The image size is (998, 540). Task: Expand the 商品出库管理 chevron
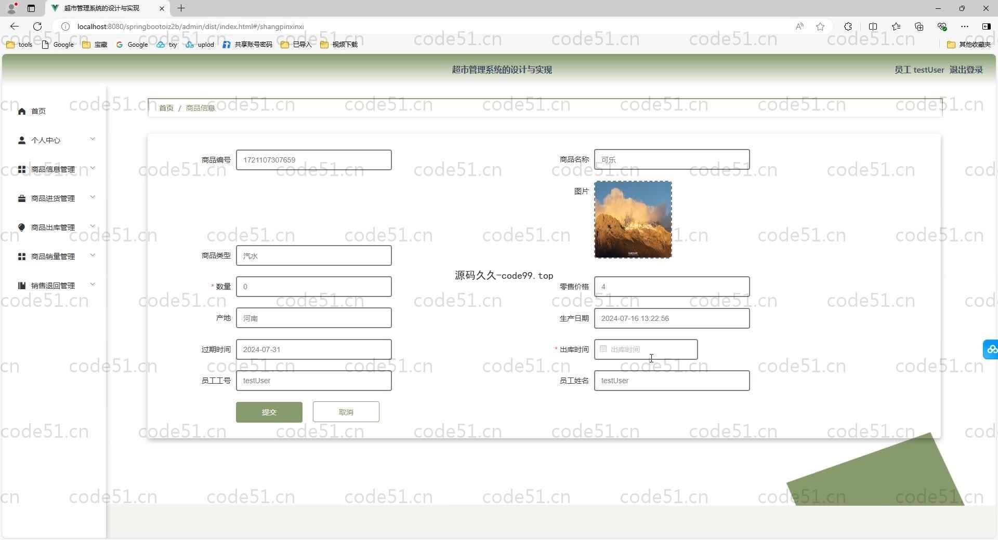(x=93, y=226)
